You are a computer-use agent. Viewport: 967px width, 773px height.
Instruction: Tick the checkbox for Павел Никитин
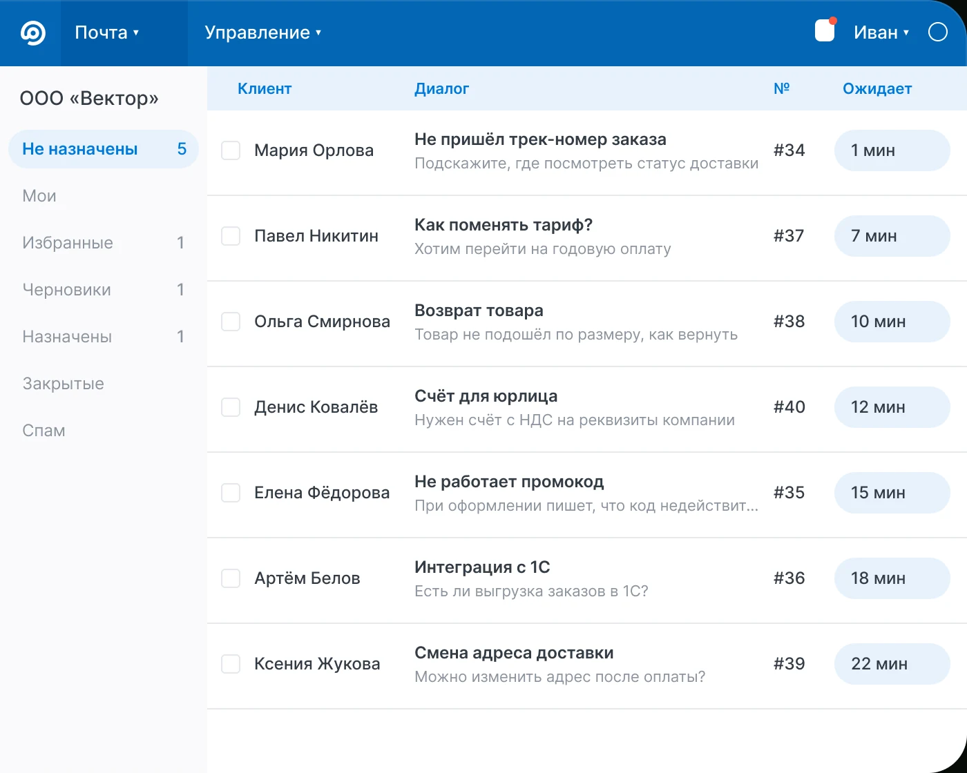[231, 236]
